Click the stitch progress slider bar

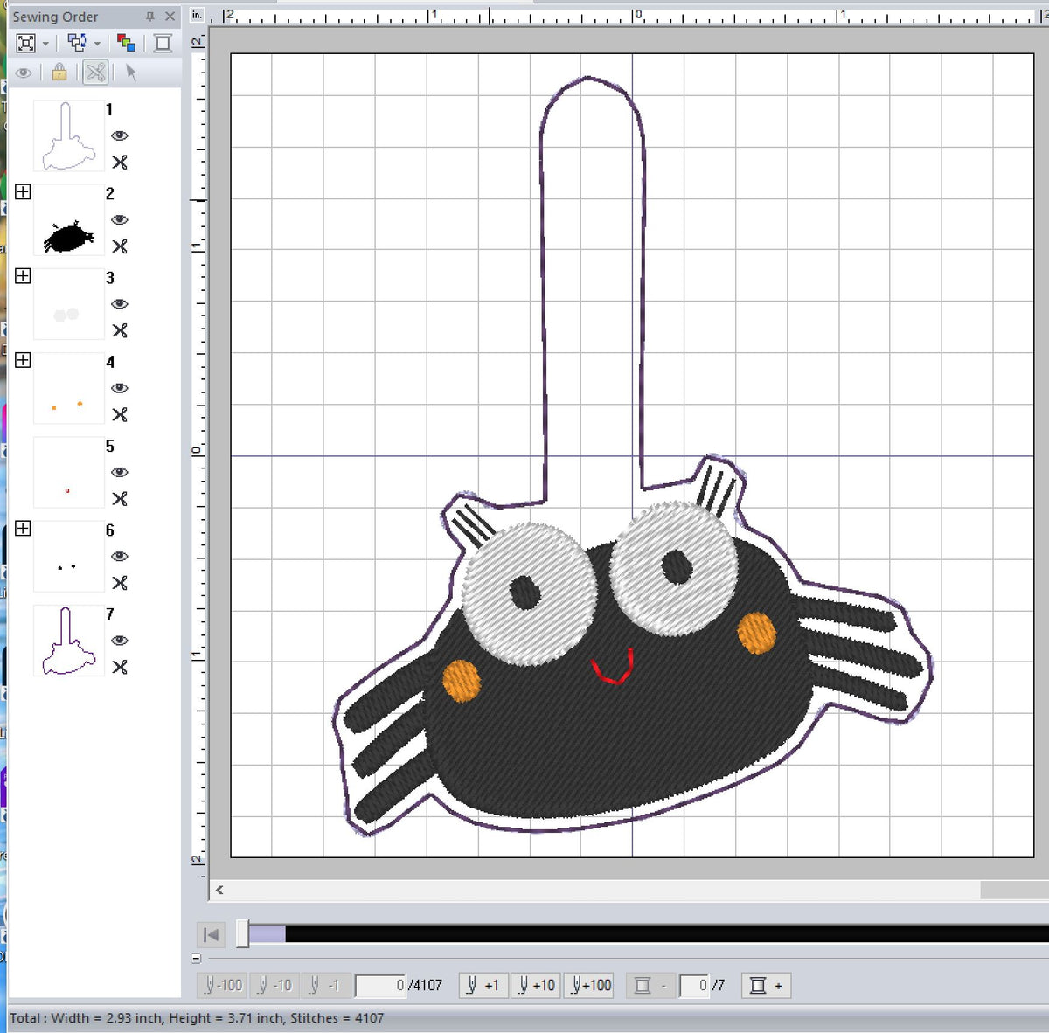coord(612,933)
